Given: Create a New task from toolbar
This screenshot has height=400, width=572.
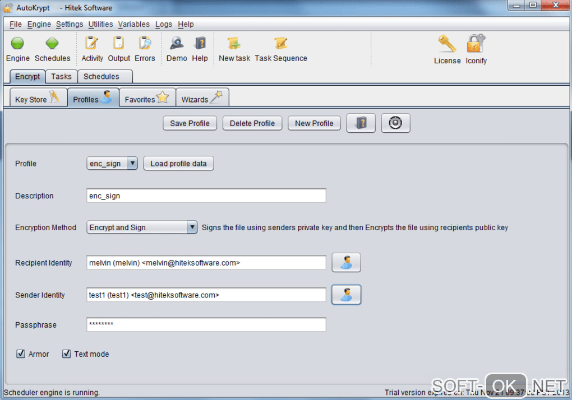Looking at the screenshot, I should pos(234,44).
